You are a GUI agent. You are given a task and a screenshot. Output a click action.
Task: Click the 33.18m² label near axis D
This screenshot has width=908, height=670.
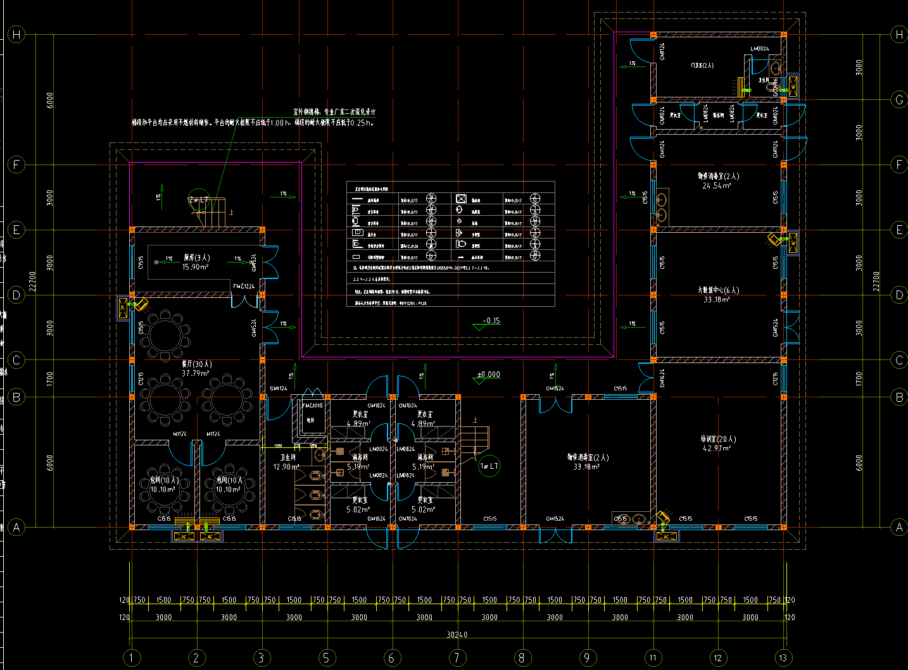717,299
